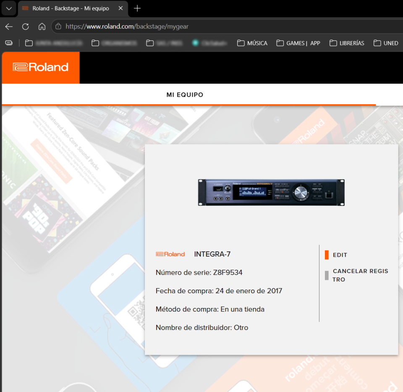This screenshot has width=403, height=392.
Task: Open the bookmark with green round icon
Action: click(209, 43)
